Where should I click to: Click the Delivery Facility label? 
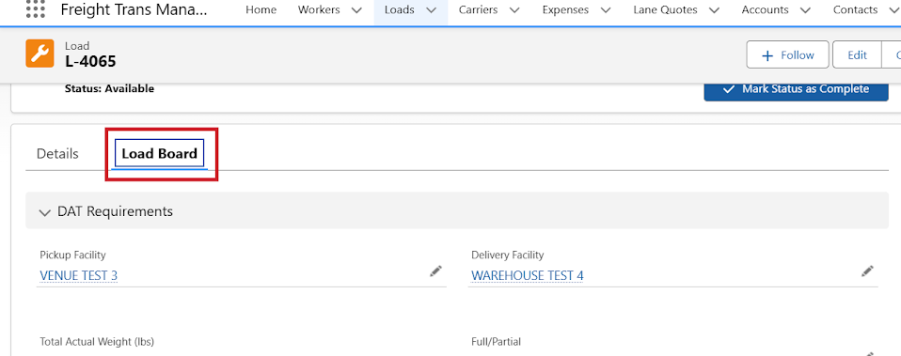click(x=507, y=255)
